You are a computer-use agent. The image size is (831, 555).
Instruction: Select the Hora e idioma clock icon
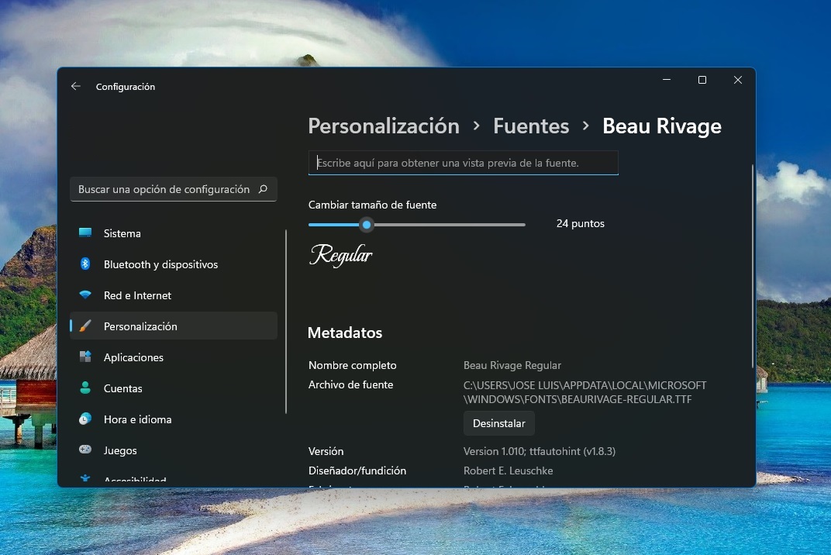pyautogui.click(x=85, y=419)
